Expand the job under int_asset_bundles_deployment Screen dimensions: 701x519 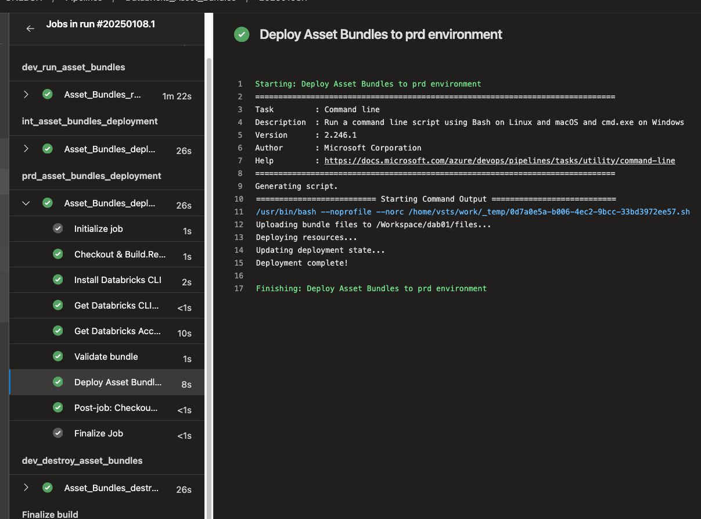[x=26, y=149]
